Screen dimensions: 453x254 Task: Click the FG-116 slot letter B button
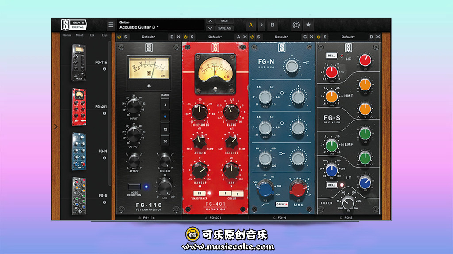[172, 37]
